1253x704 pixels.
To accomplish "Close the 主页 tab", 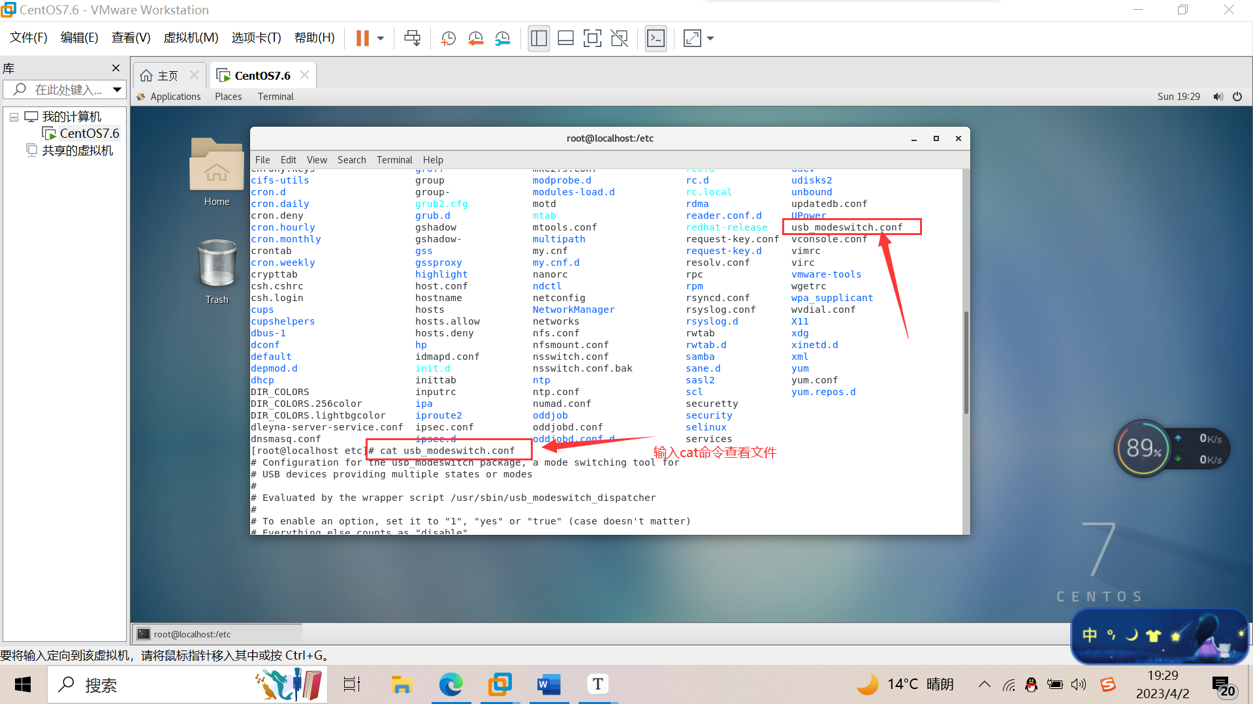I will point(194,75).
